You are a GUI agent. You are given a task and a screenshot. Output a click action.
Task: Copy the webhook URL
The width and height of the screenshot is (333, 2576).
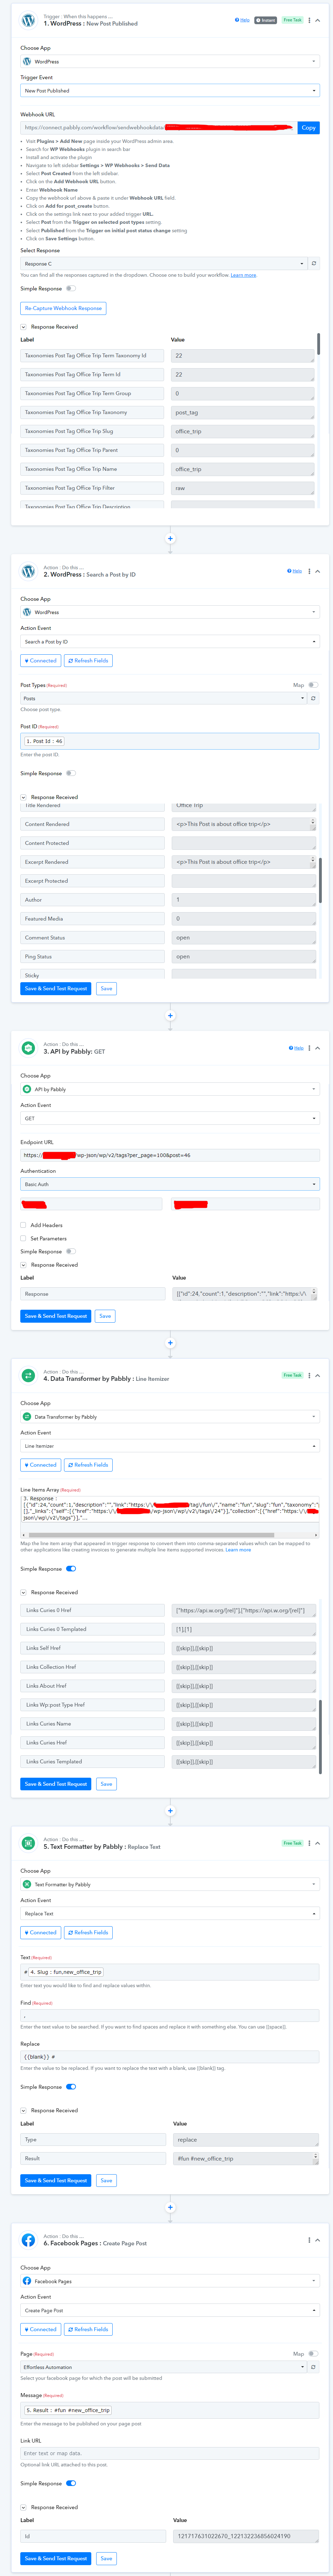(x=309, y=128)
